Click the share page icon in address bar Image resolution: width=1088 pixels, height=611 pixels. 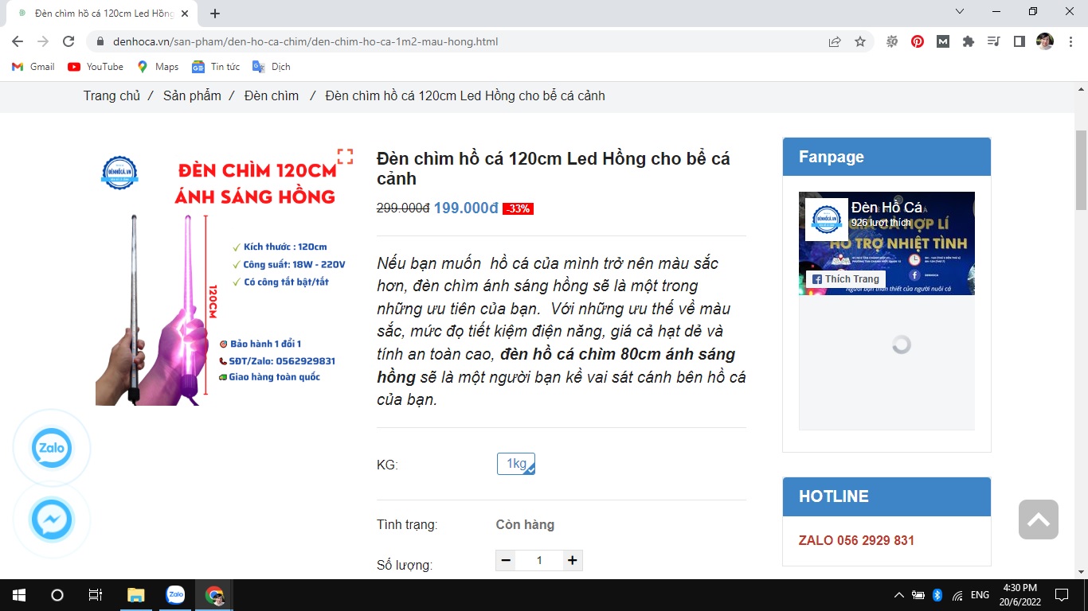[835, 41]
